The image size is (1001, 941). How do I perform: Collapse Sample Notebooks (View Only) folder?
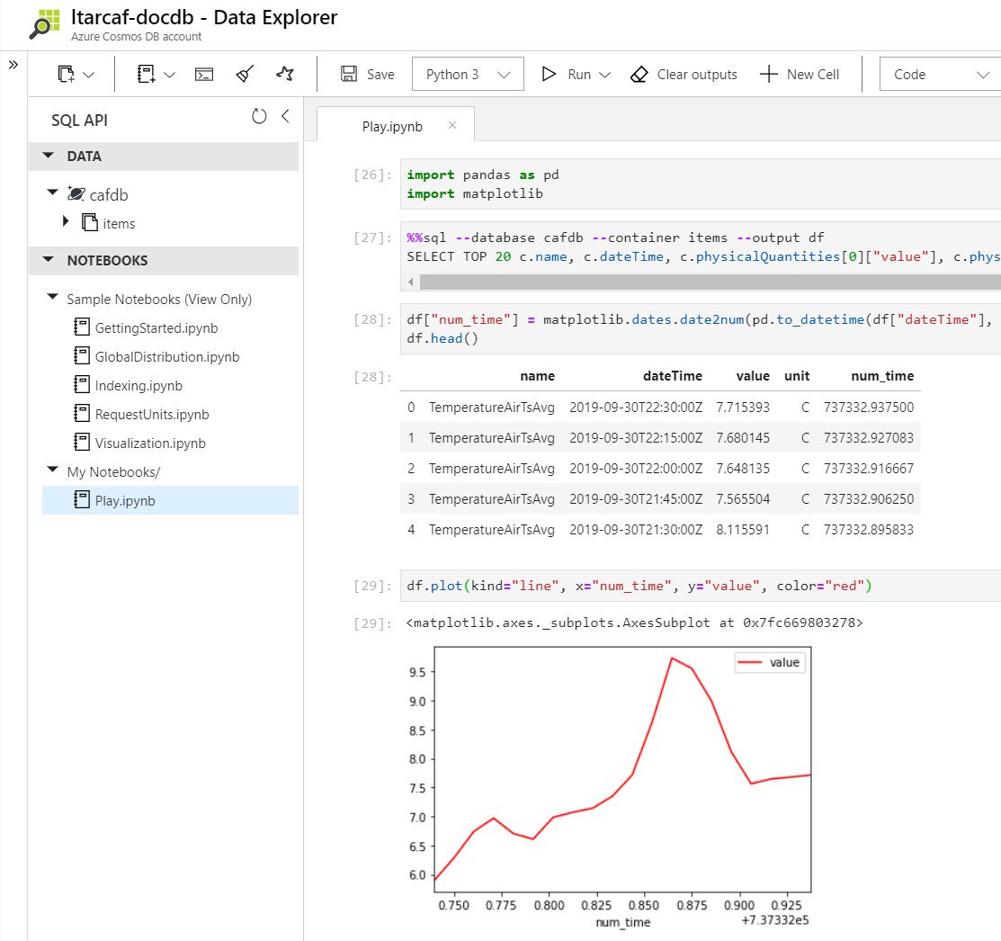[53, 296]
